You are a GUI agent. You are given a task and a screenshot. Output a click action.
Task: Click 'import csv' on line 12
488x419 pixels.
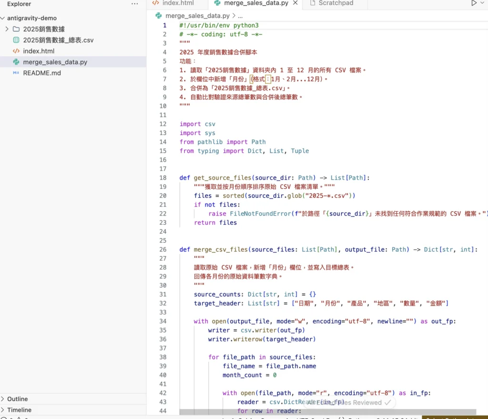point(197,124)
